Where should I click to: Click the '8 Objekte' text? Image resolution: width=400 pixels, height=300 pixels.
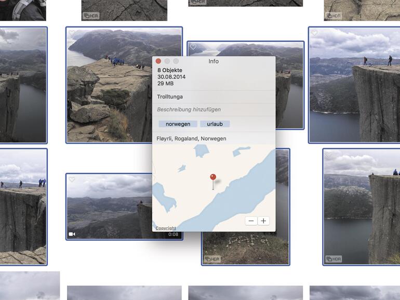tap(170, 70)
